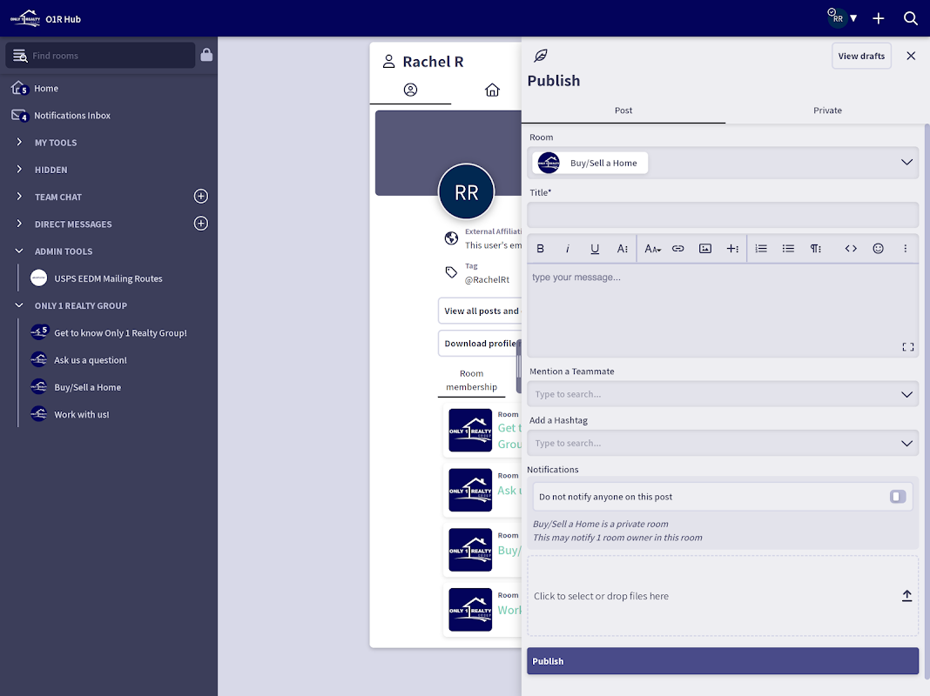Collapse the ONLY 1 REALTY GROUP section
Image resolution: width=930 pixels, height=696 pixels.
tap(19, 305)
